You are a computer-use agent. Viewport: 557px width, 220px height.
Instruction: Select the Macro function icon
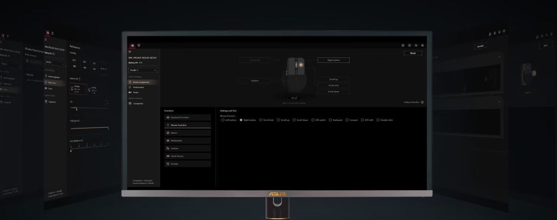point(168,133)
